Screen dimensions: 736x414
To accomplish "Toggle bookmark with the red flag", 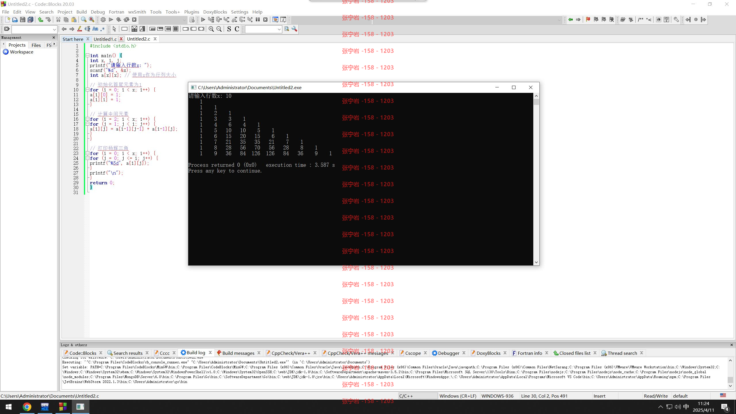I will pos(588,20).
